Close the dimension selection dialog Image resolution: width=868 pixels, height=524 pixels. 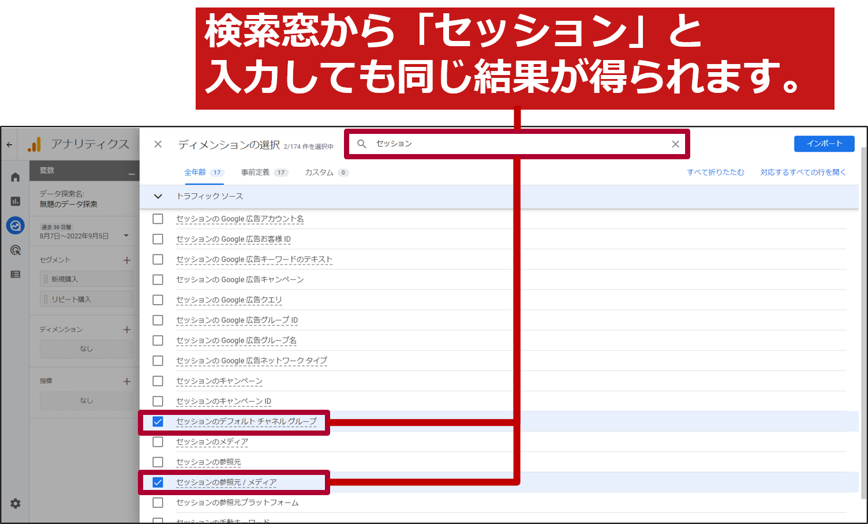[158, 144]
